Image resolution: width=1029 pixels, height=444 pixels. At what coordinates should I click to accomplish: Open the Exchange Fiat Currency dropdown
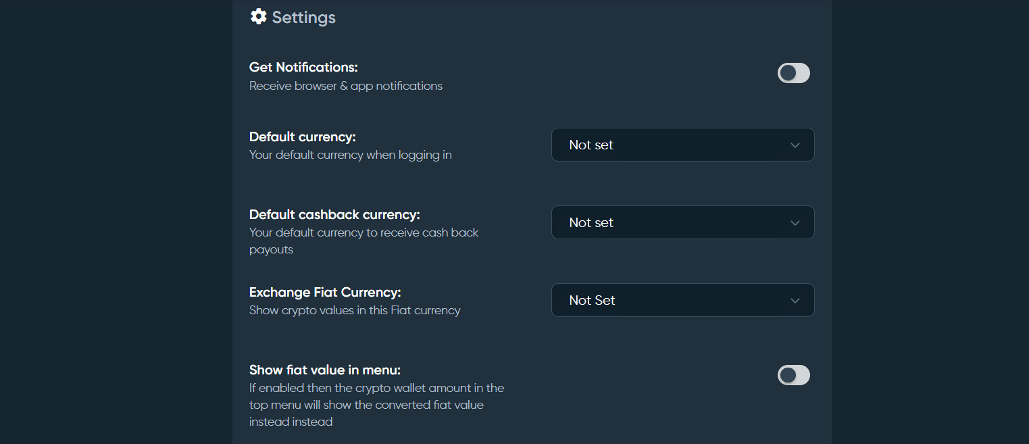pyautogui.click(x=682, y=300)
